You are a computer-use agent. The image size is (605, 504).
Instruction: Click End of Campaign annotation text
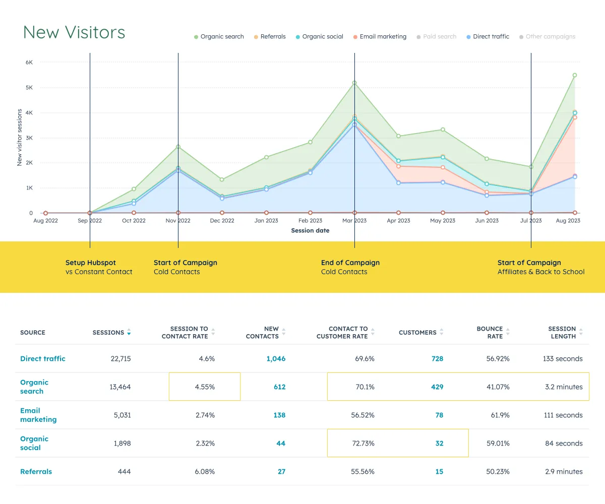pos(350,263)
